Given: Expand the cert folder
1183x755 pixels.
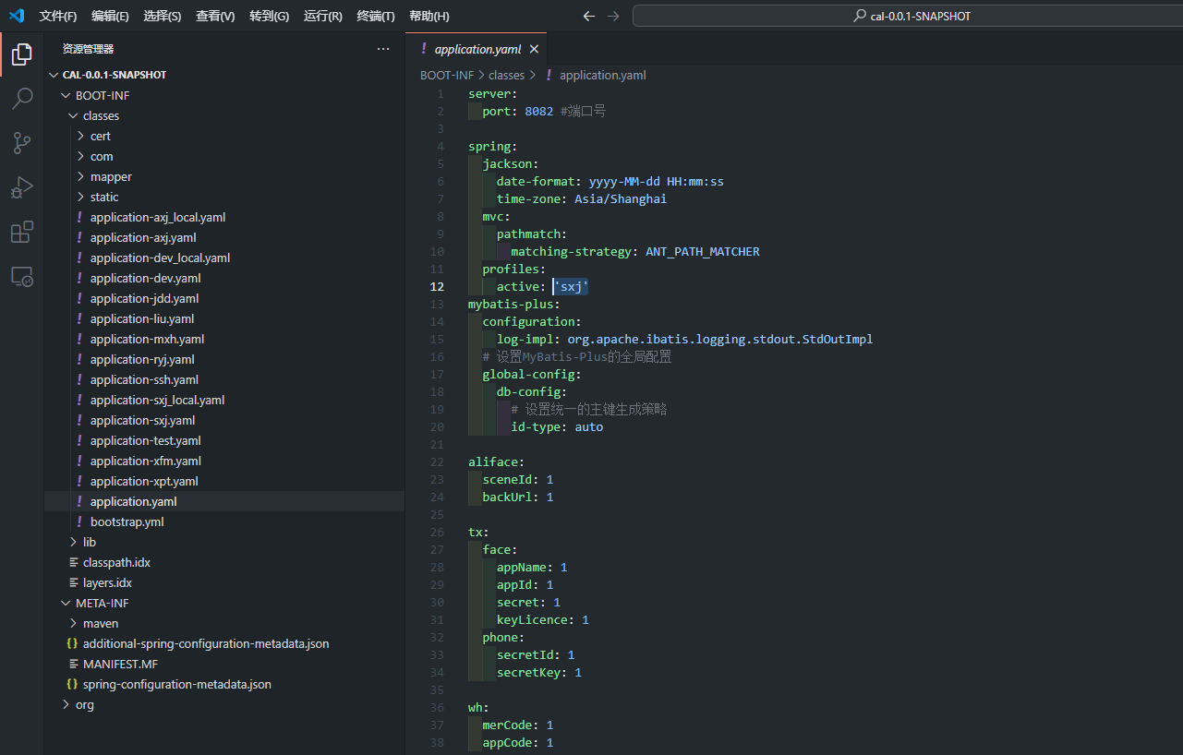Looking at the screenshot, I should [x=100, y=136].
